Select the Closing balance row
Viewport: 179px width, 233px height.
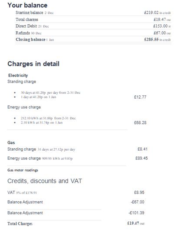click(x=93, y=40)
